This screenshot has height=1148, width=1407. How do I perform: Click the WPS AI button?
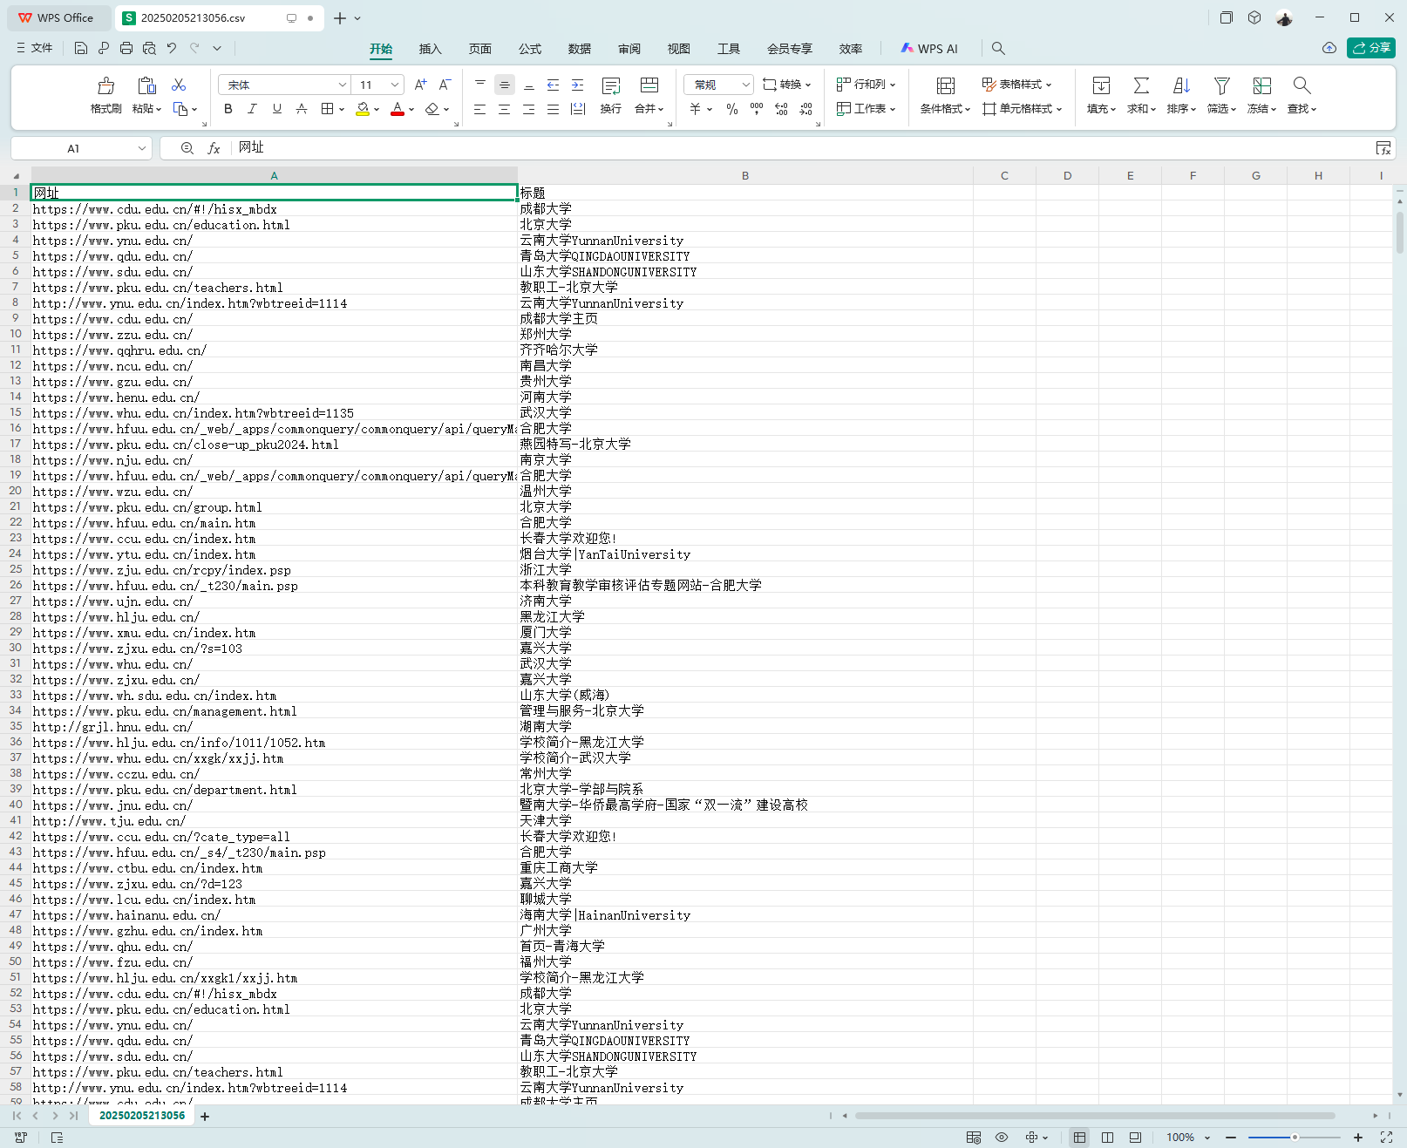pos(929,49)
